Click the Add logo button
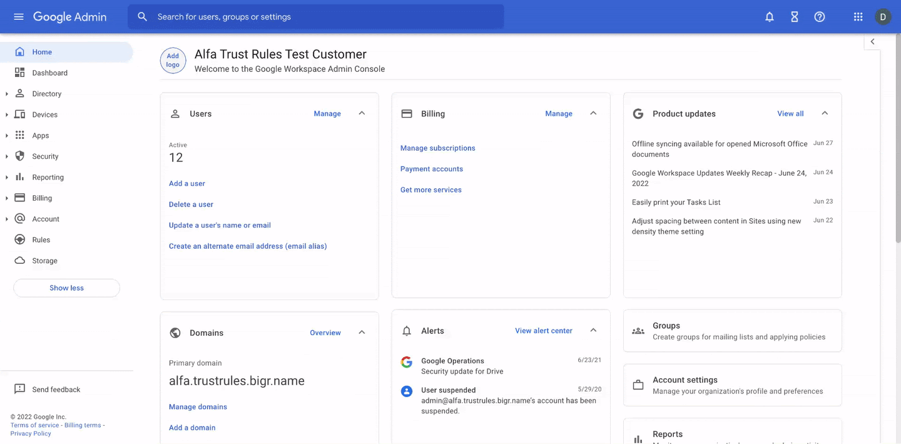901x444 pixels. point(173,61)
